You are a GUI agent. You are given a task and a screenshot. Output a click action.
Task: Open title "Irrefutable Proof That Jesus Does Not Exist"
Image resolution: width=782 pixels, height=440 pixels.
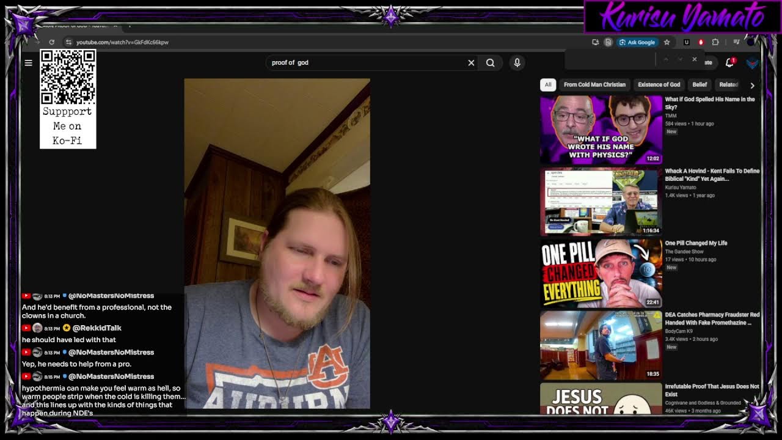point(712,390)
